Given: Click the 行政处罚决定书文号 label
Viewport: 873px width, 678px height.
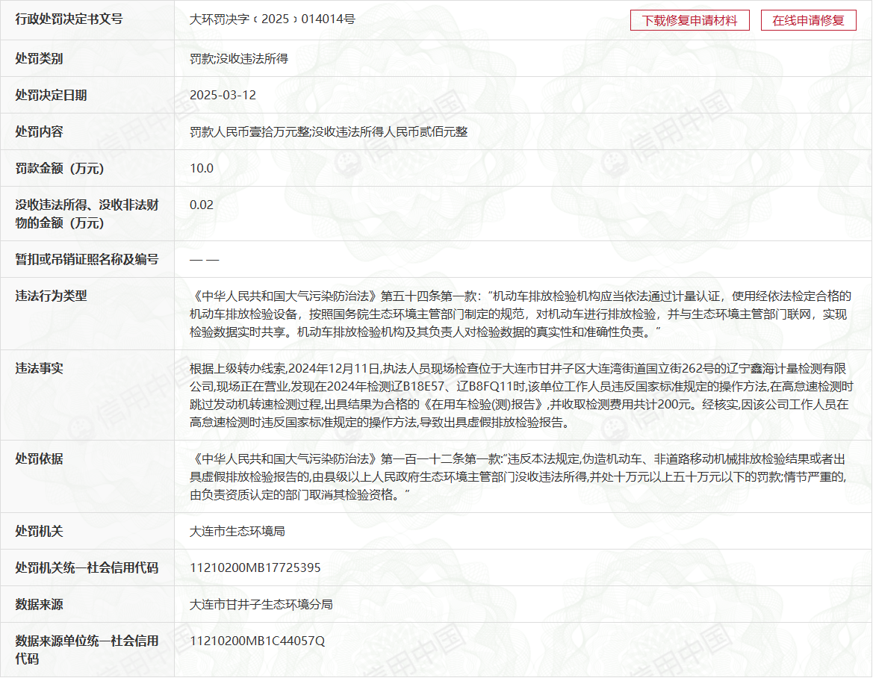Looking at the screenshot, I should (x=69, y=19).
